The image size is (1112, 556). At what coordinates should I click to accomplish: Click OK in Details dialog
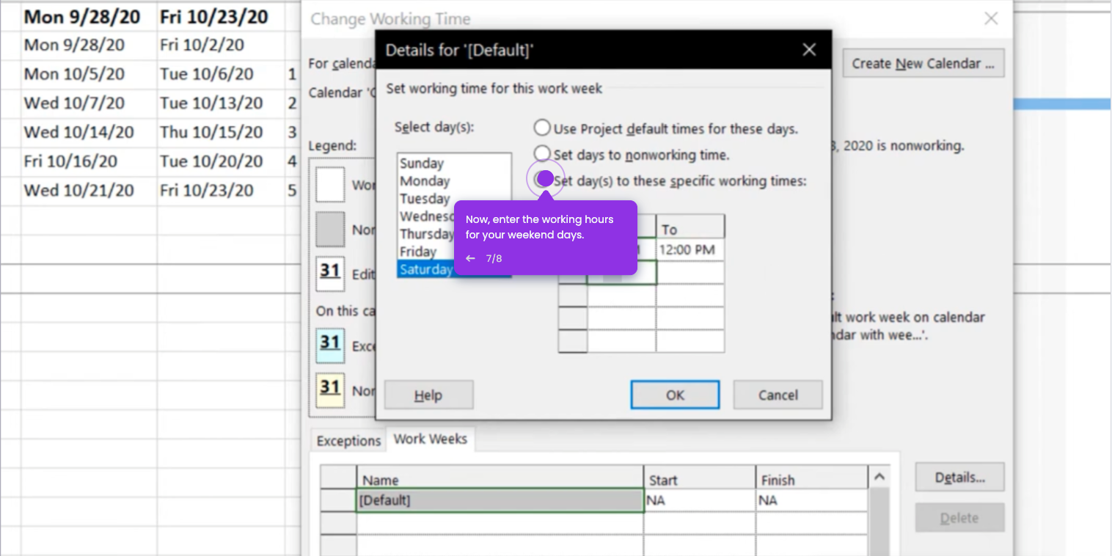point(675,395)
